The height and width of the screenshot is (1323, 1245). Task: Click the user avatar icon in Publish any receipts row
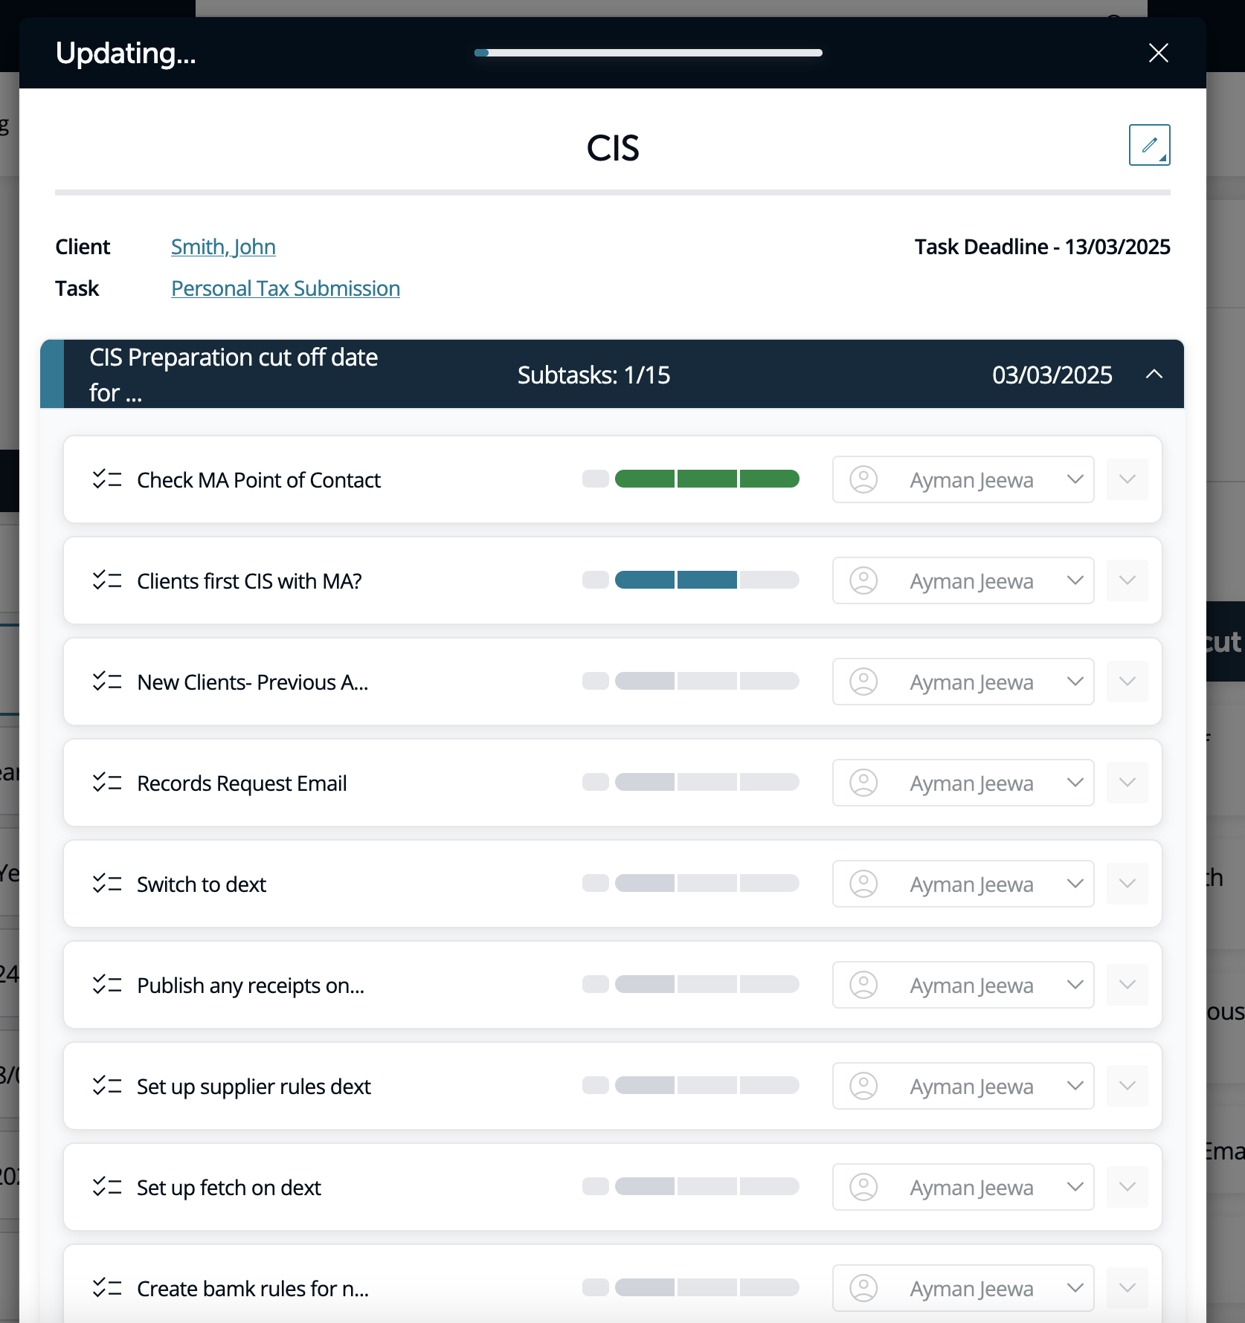[x=863, y=985]
